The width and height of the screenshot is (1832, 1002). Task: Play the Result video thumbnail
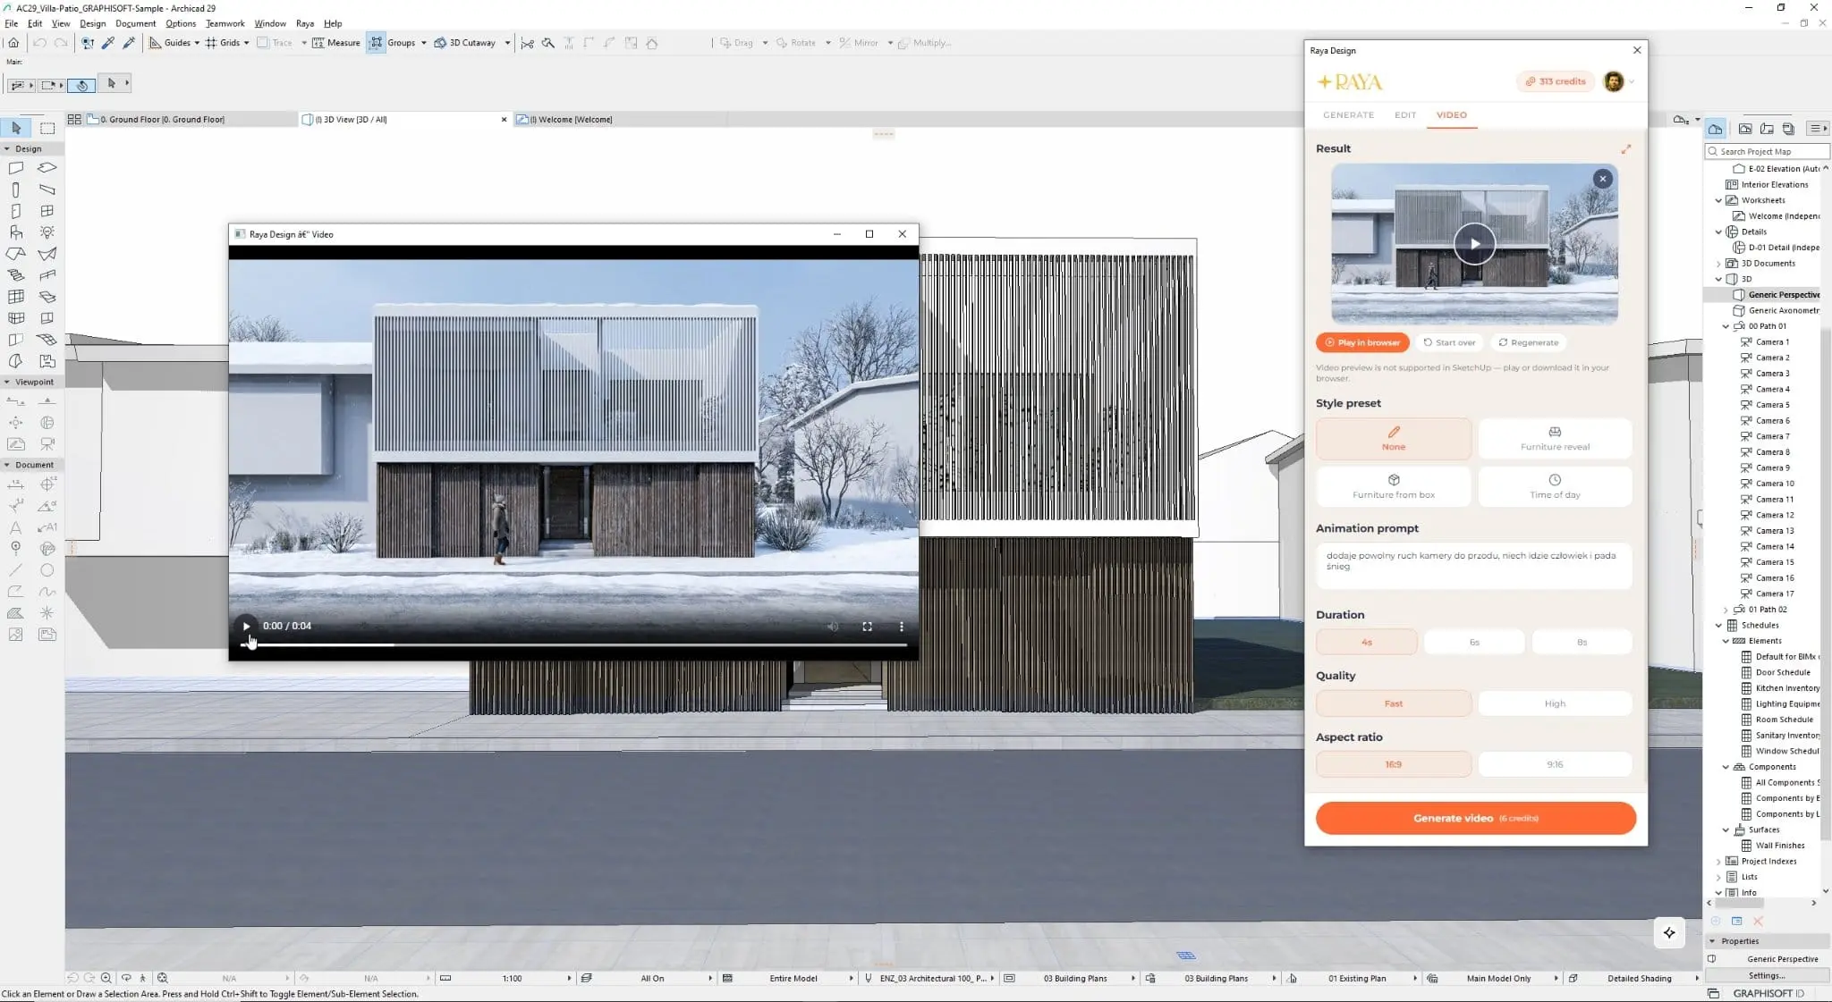click(x=1474, y=244)
